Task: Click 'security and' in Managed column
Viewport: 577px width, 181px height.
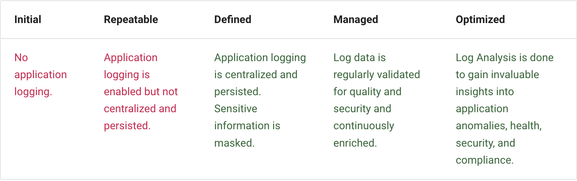Action: [x=362, y=109]
